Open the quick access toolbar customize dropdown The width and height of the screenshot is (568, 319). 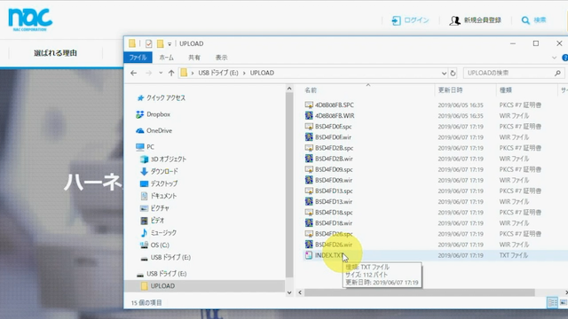pyautogui.click(x=170, y=44)
